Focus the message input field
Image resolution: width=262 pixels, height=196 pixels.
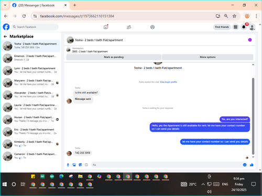point(166,165)
